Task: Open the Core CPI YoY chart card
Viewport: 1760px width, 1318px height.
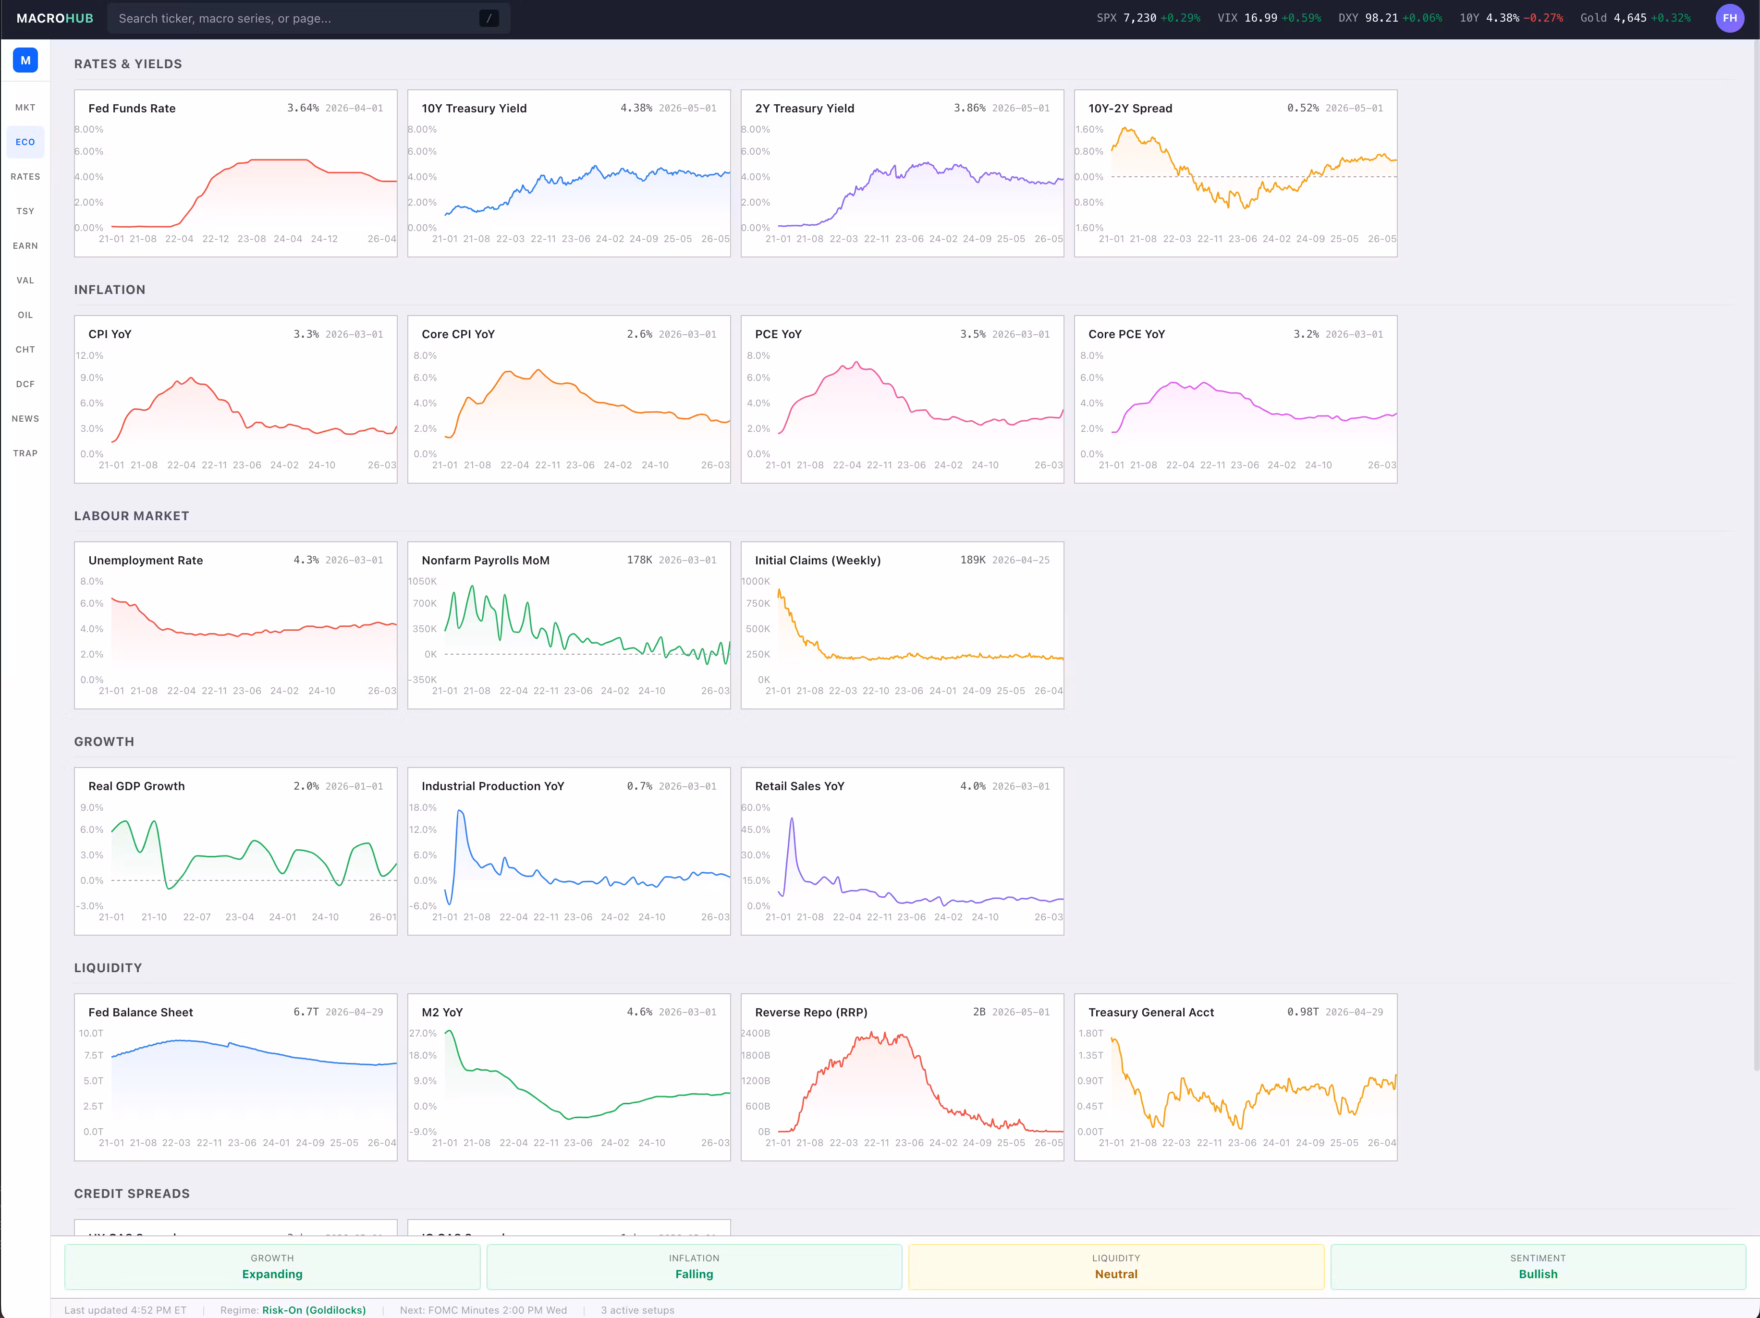Action: 569,399
